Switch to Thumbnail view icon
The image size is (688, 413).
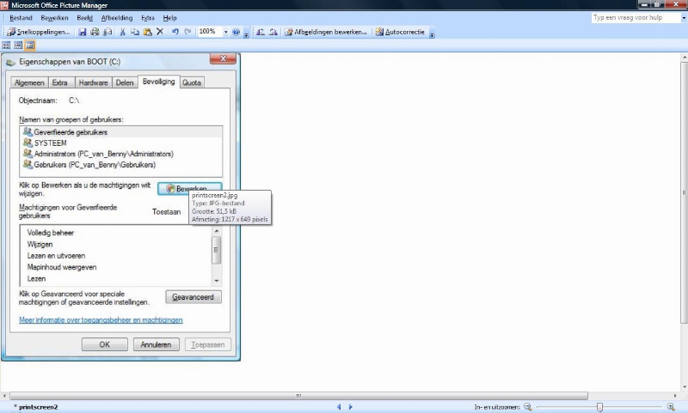pos(6,46)
